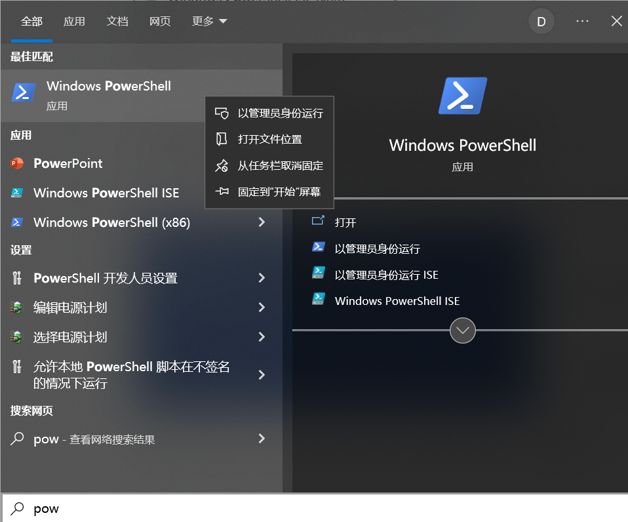Expand 编辑电源计划 result arrow
This screenshot has height=522, width=628.
[x=262, y=308]
